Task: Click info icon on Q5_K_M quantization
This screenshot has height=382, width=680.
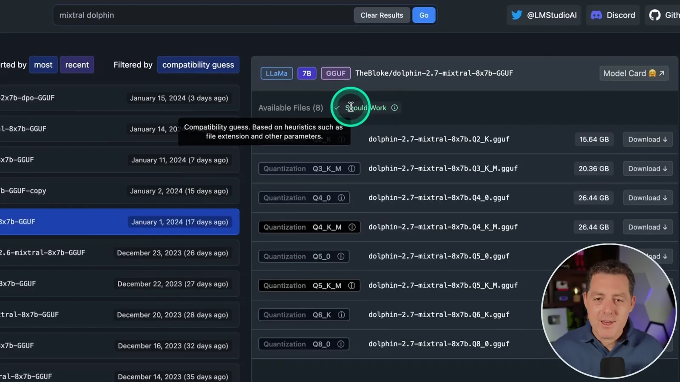Action: [352, 286]
